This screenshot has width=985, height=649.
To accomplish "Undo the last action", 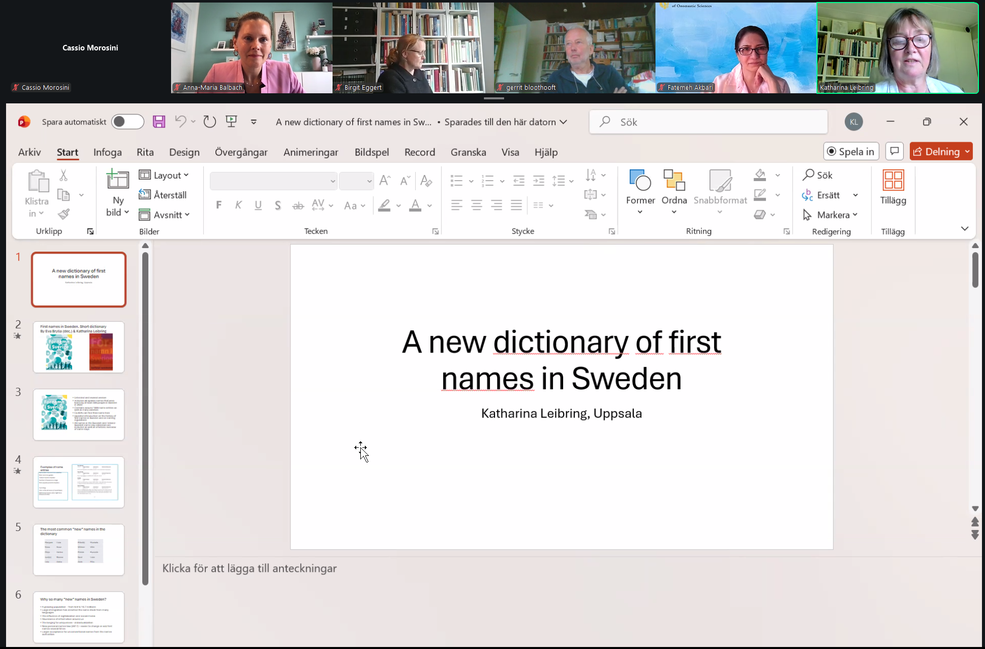I will click(x=180, y=122).
